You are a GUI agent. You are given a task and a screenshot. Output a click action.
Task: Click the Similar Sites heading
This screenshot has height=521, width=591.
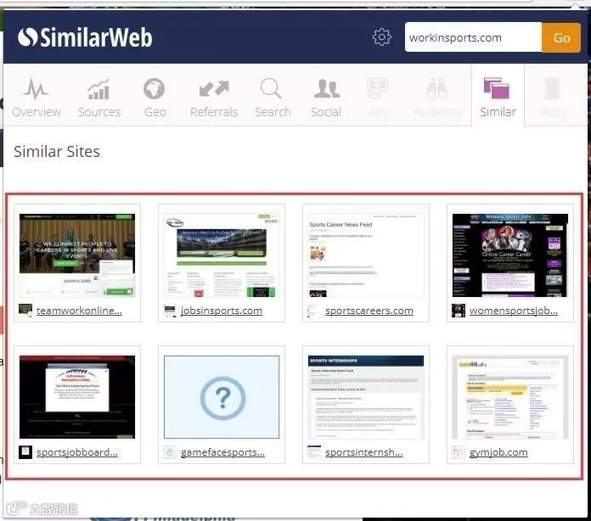coord(57,152)
